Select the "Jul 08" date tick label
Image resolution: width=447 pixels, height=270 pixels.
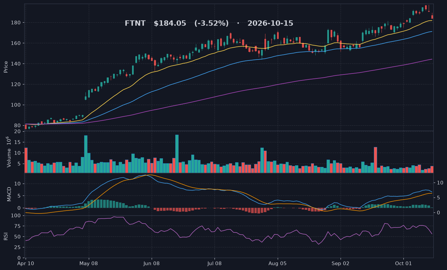[x=215, y=264]
